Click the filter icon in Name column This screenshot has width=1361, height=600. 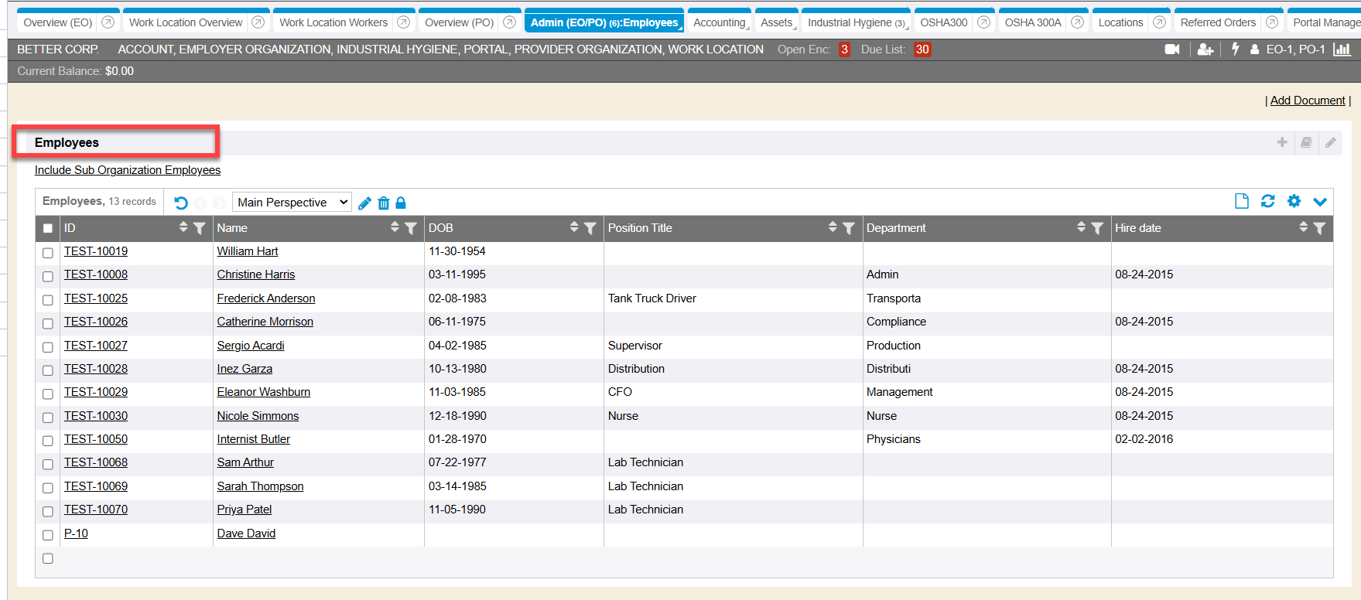tap(411, 228)
